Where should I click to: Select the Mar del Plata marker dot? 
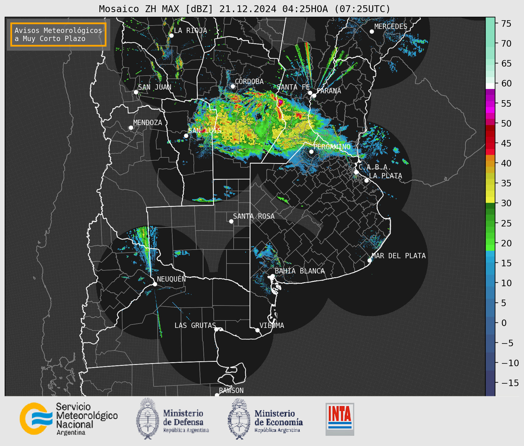(x=370, y=261)
